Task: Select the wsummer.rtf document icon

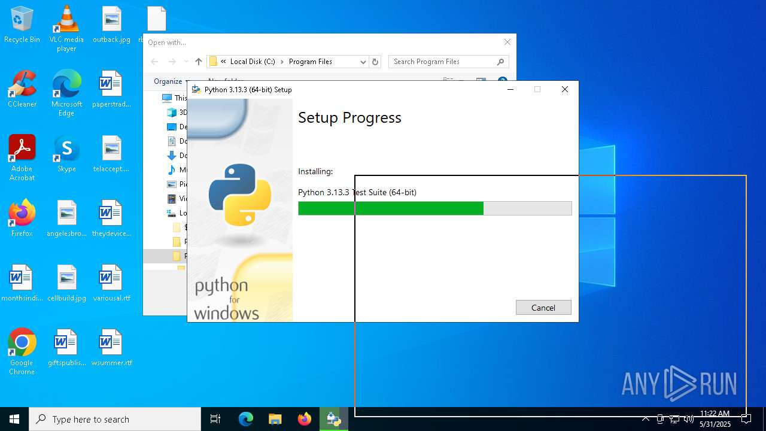Action: (x=111, y=348)
